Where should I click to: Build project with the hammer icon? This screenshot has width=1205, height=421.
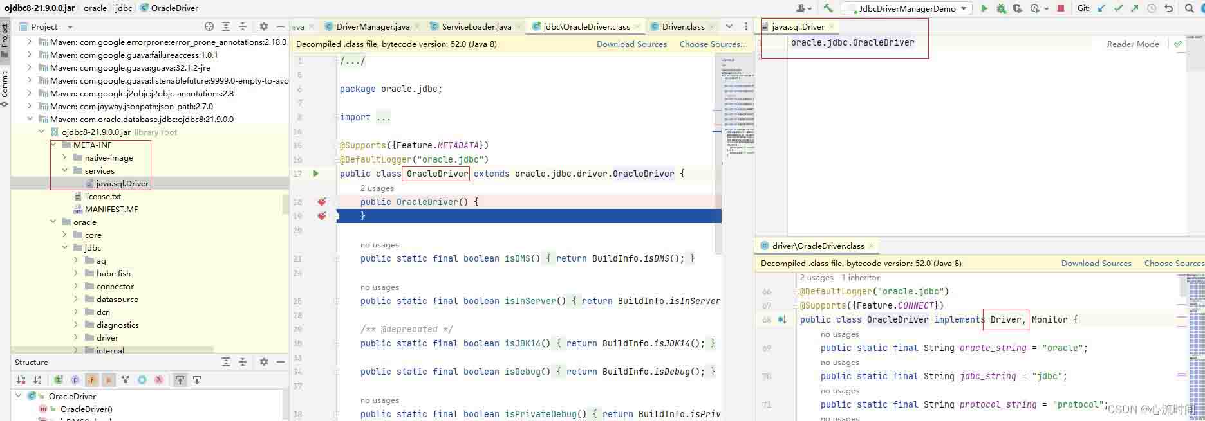828,8
